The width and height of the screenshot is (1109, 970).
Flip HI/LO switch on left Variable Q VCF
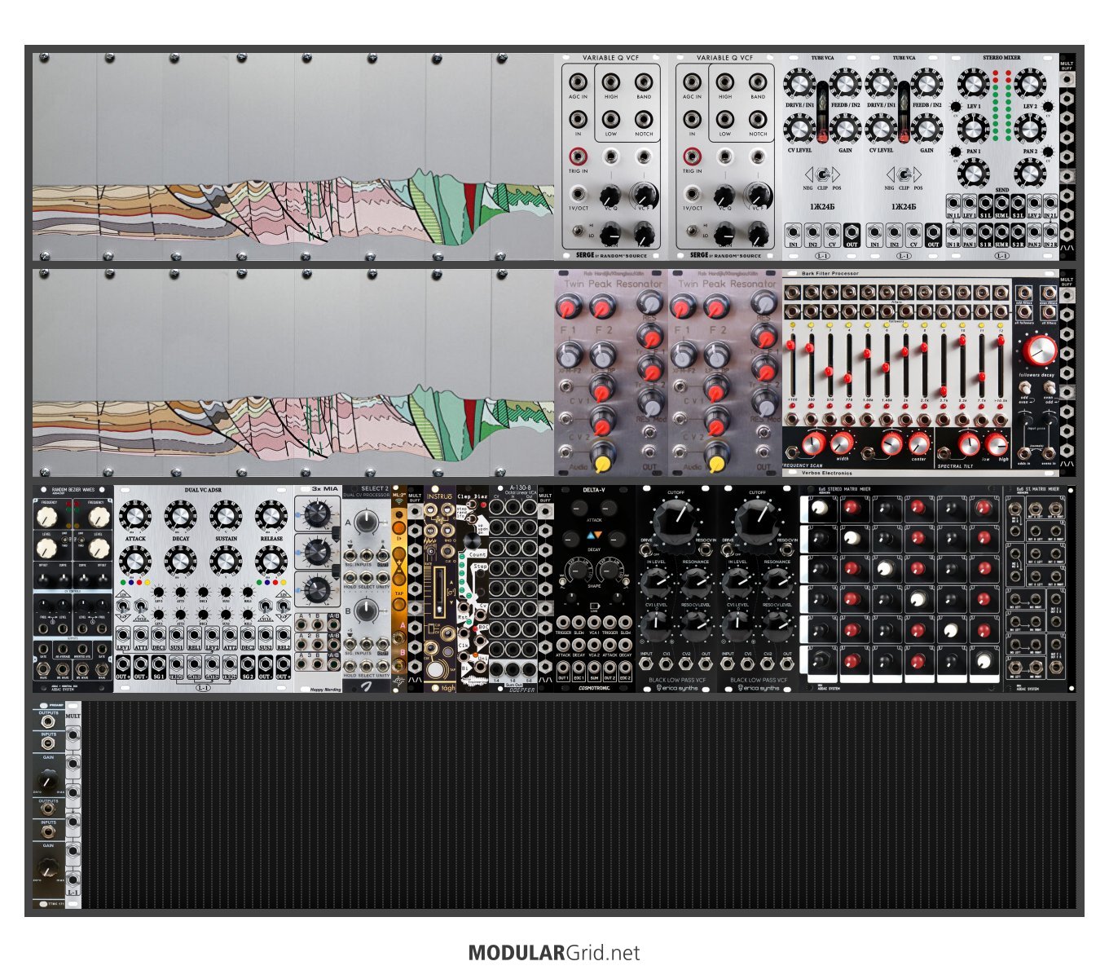coord(578,231)
